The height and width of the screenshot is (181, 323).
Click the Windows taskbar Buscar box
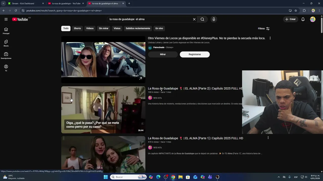pyautogui.click(x=128, y=177)
